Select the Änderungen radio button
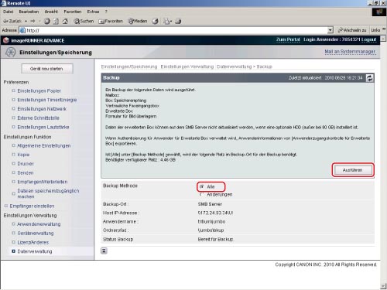 (202, 194)
